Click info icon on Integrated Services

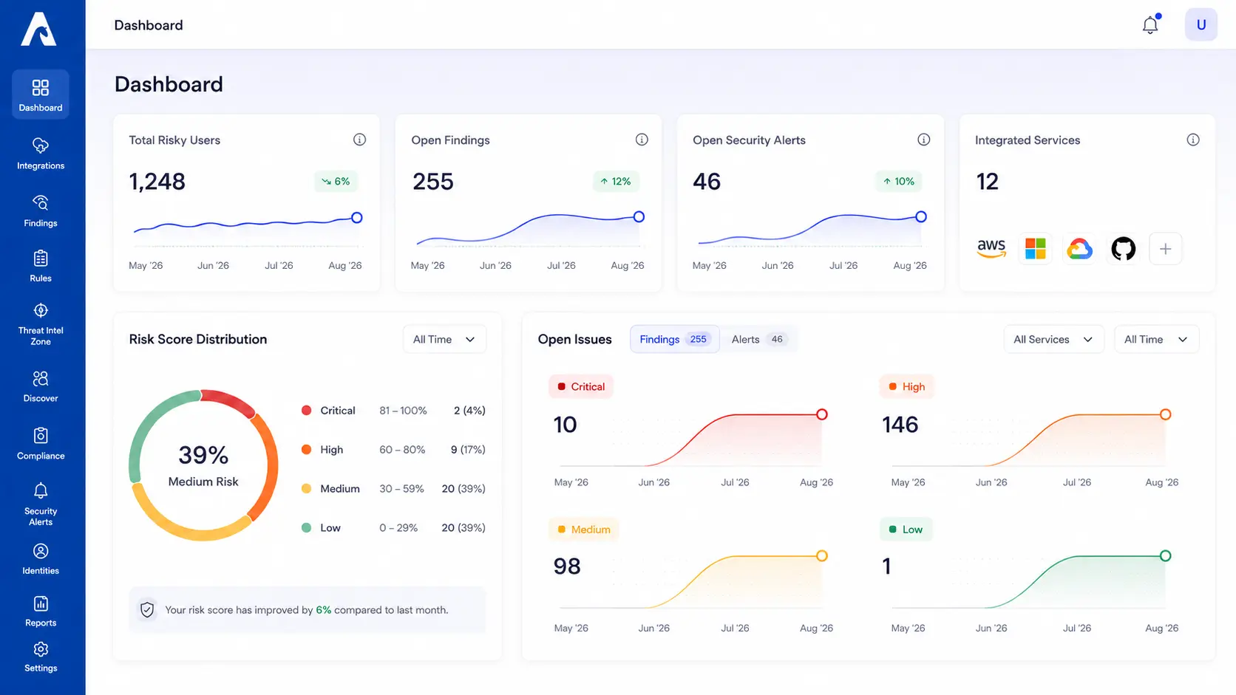pos(1193,140)
